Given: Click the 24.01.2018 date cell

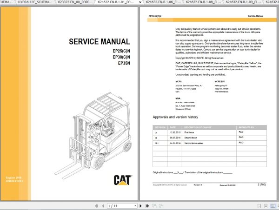Looking at the screenshot, I should (175, 143).
